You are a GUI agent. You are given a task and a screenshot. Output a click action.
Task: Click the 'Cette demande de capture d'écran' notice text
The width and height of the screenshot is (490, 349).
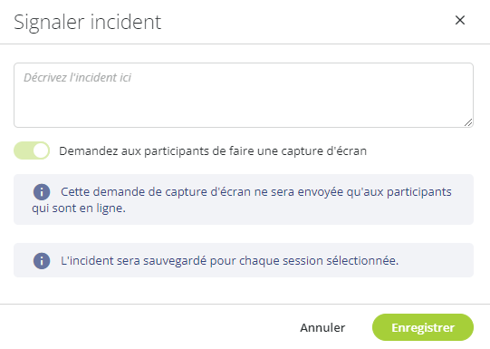tap(256, 191)
